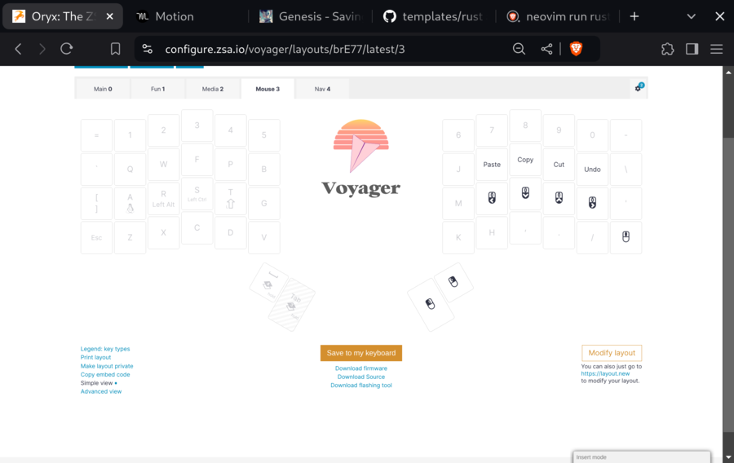This screenshot has height=463, width=734.
Task: Click the mouse move right key
Action: [x=592, y=202]
